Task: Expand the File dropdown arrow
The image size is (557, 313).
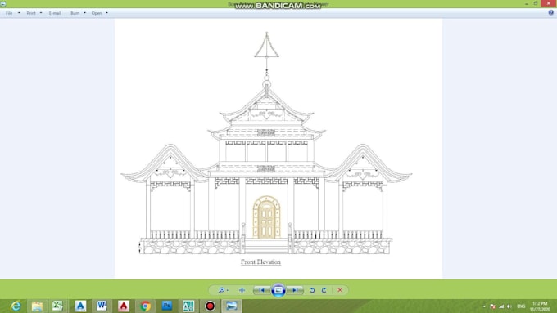Action: coord(19,13)
